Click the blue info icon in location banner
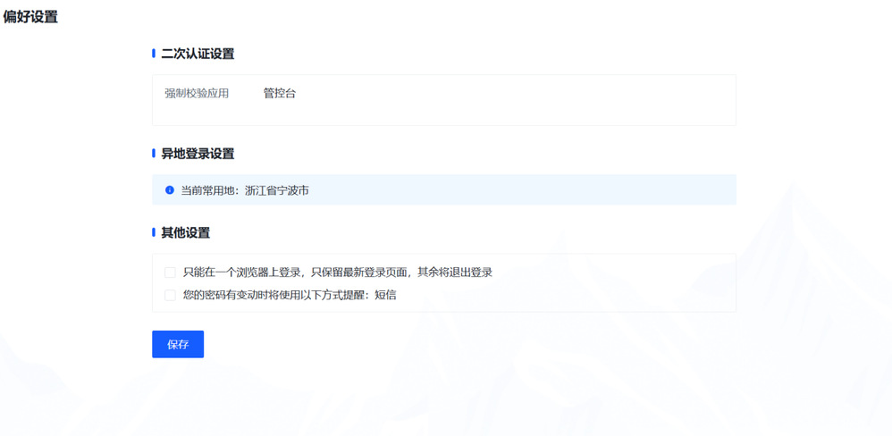Screen dimensions: 892x436 (170, 190)
